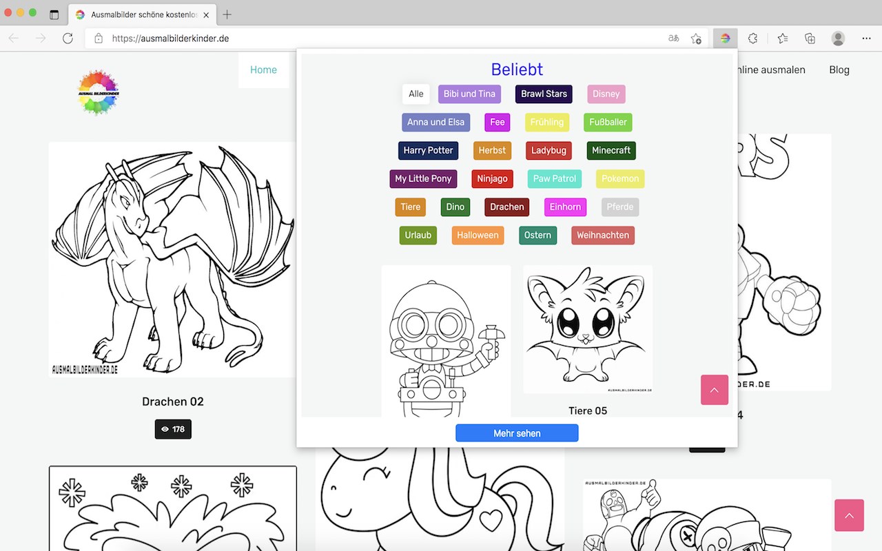Viewport: 882px width, 551px height.
Task: Select the Fußballer tag
Action: tap(608, 122)
